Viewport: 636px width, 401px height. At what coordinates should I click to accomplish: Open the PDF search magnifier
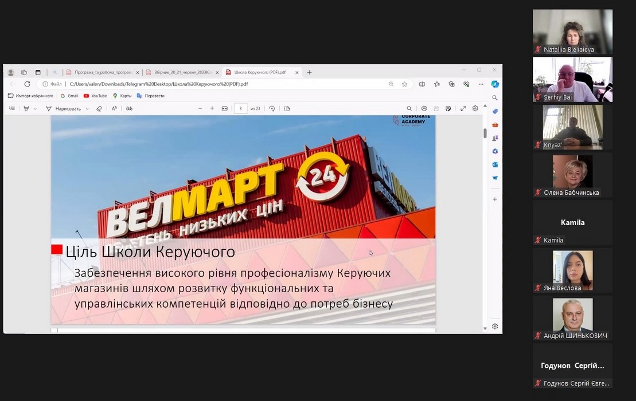click(x=409, y=108)
